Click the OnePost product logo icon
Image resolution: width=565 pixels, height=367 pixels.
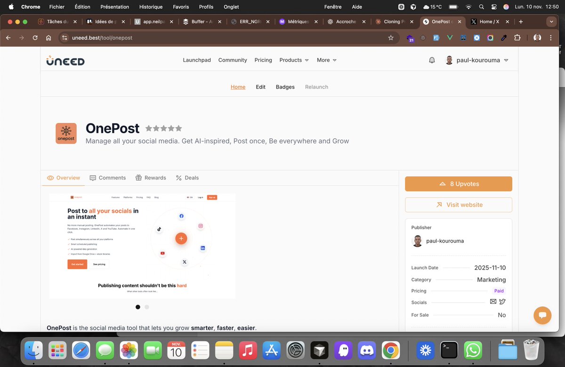(66, 133)
